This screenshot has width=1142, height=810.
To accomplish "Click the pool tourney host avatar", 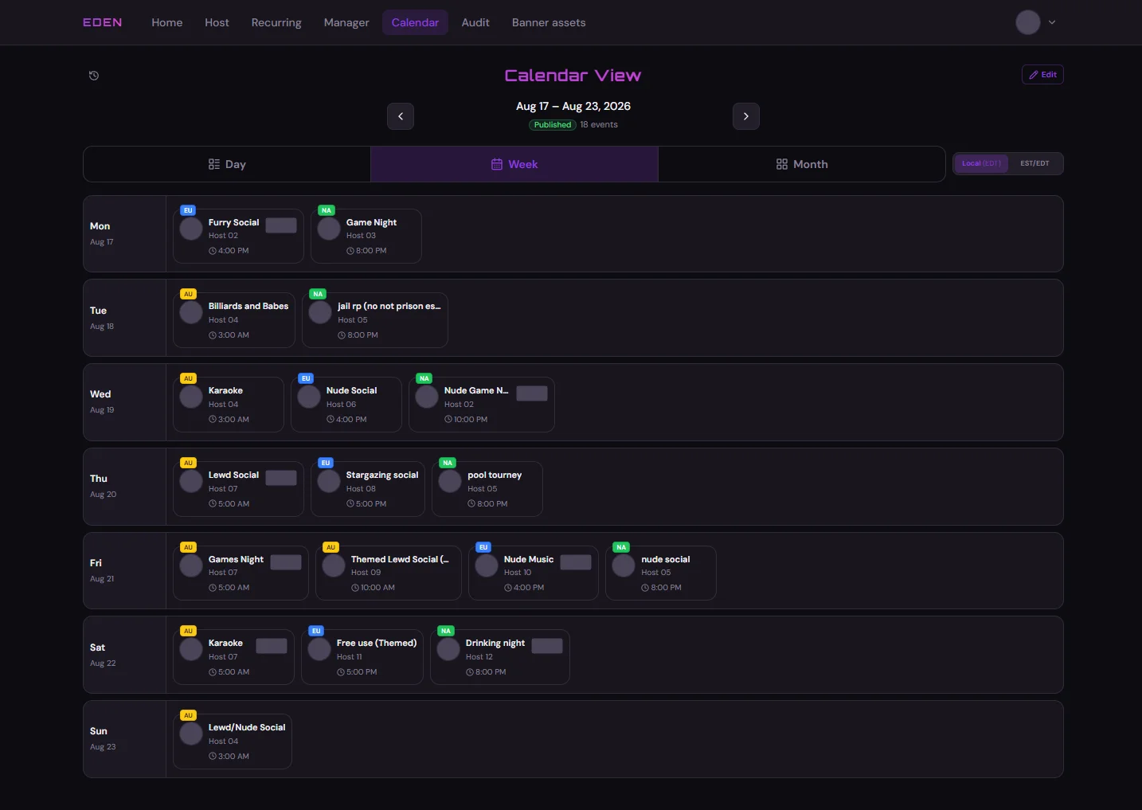I will point(451,481).
